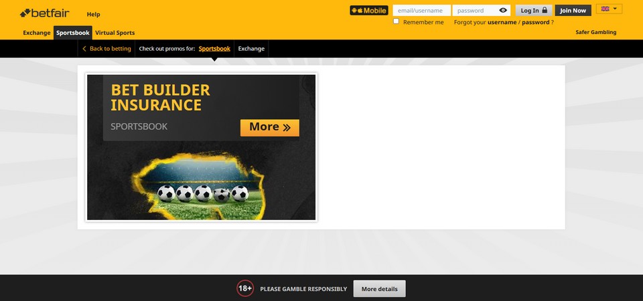Viewport: 643px width, 301px height.
Task: Go Back to betting
Action: (106, 49)
